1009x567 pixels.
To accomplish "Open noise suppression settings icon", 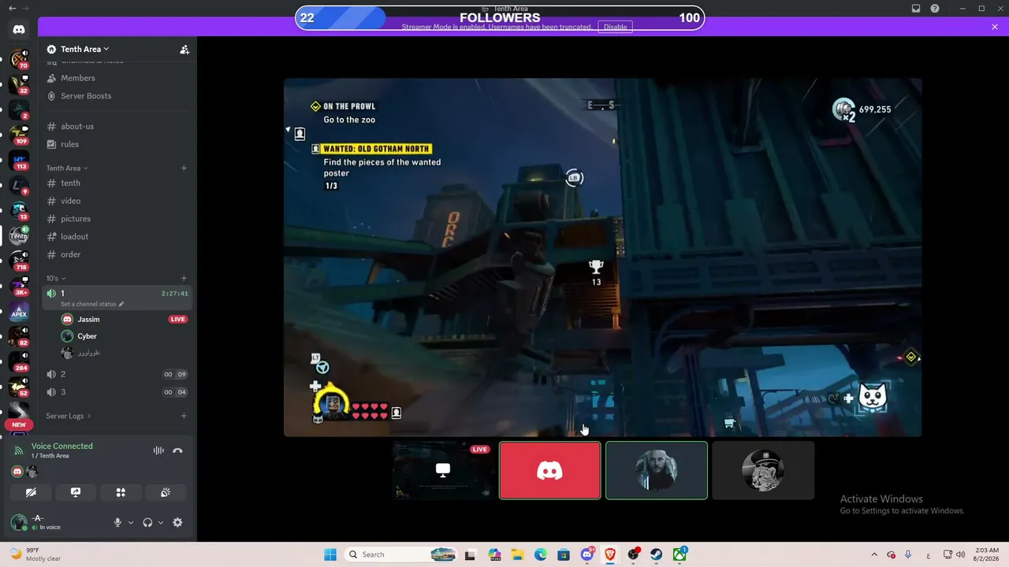I will [158, 450].
